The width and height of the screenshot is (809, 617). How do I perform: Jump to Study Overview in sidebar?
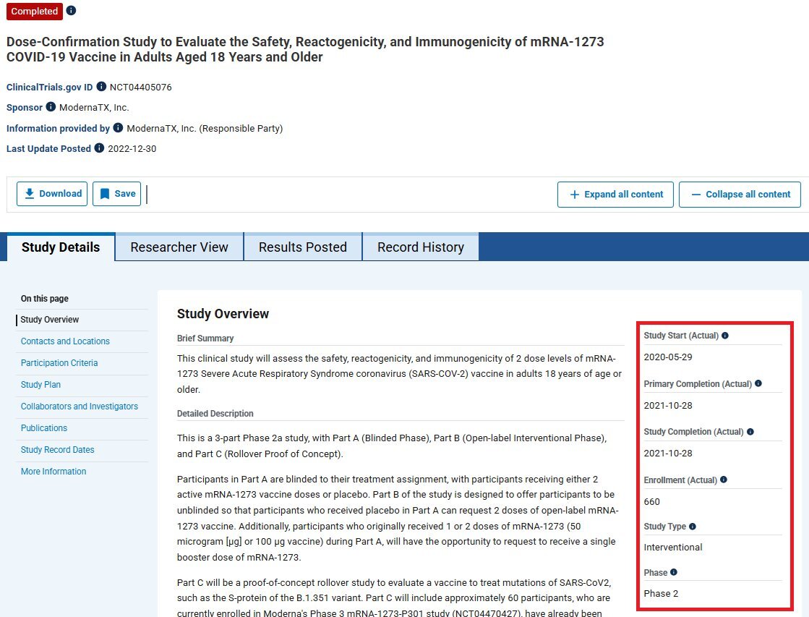50,320
